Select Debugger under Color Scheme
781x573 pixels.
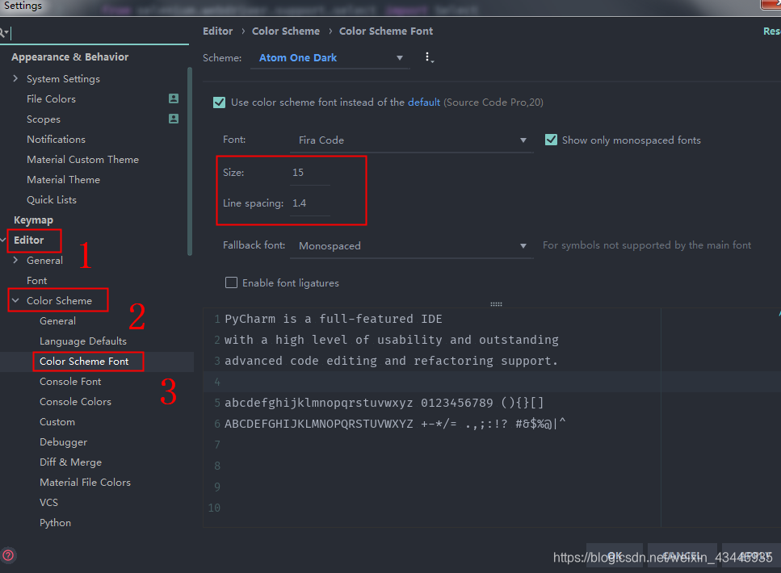point(63,442)
